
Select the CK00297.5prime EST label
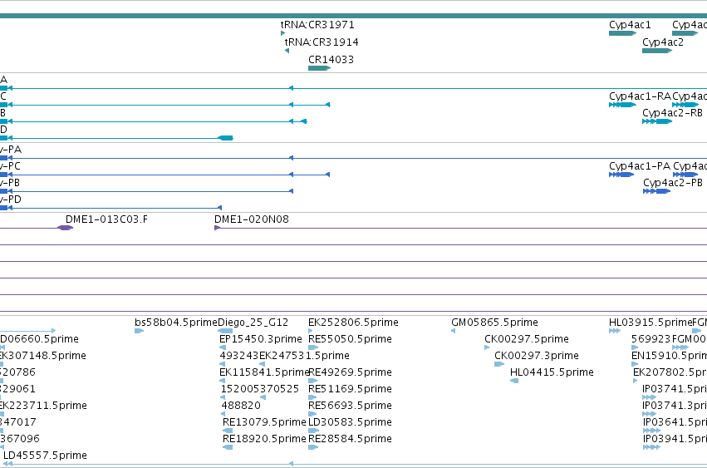tap(527, 339)
